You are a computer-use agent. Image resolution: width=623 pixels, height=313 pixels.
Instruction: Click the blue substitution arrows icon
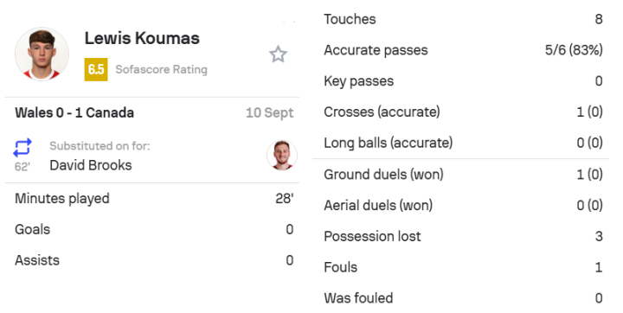click(22, 147)
